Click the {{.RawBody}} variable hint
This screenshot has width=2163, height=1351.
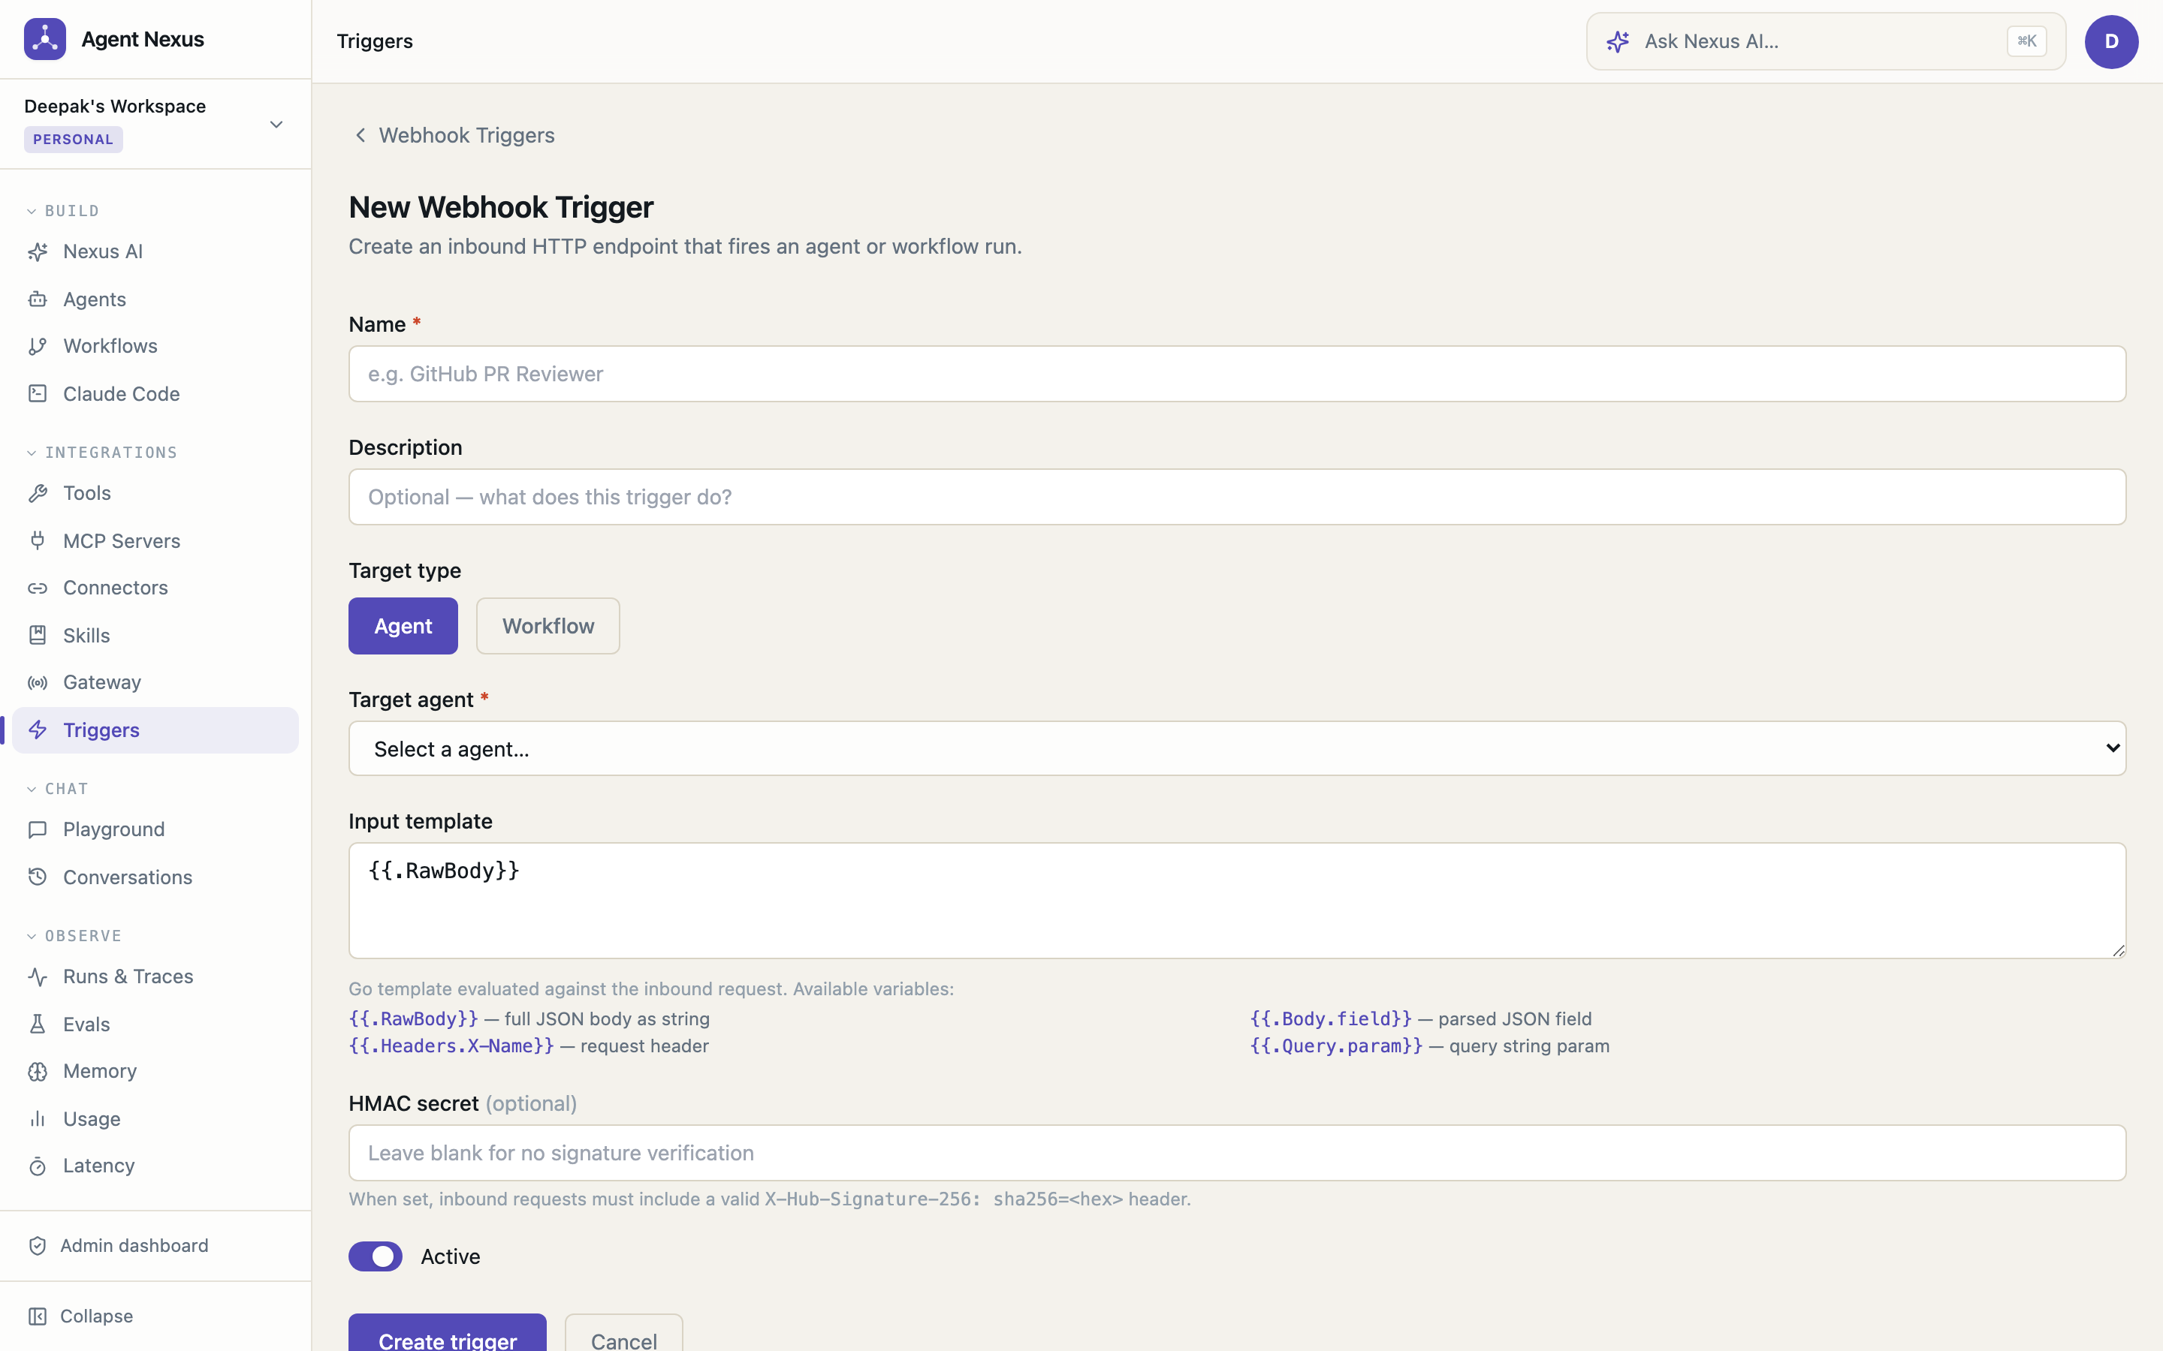[x=413, y=1019]
